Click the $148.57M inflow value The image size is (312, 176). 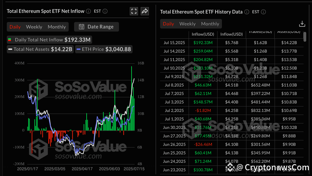(203, 102)
